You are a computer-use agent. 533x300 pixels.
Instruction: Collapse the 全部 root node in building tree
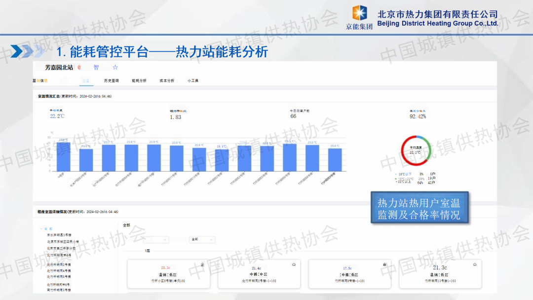tap(47, 229)
